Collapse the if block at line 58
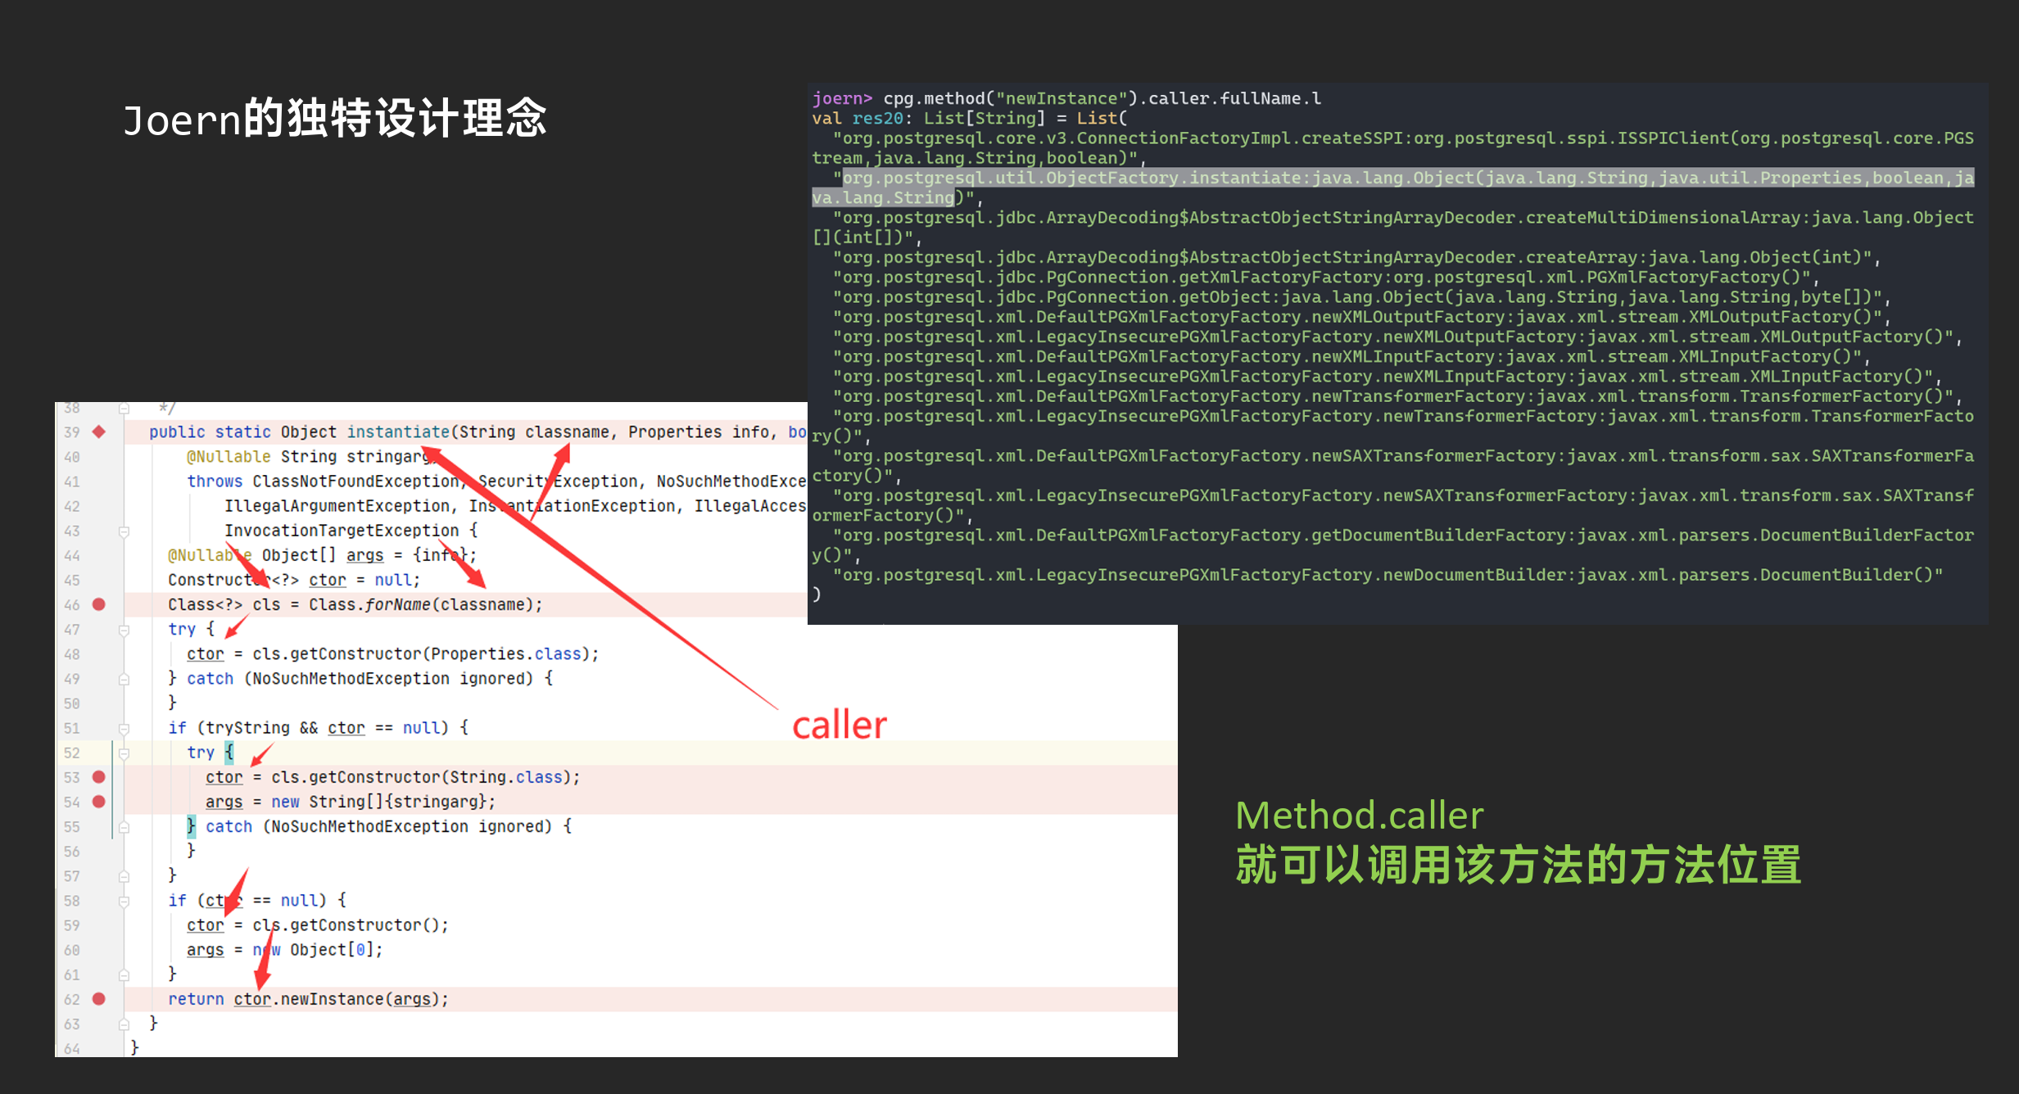This screenshot has height=1094, width=2019. coord(124,901)
